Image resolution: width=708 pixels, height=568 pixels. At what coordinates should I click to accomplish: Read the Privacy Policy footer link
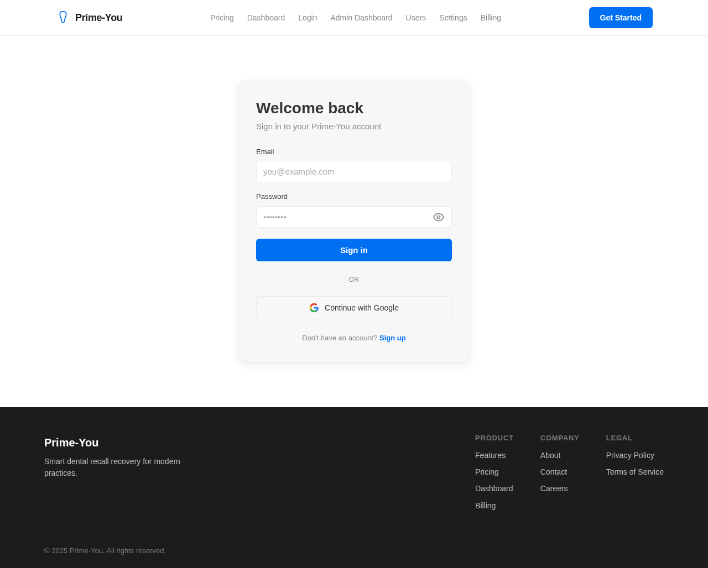click(630, 455)
